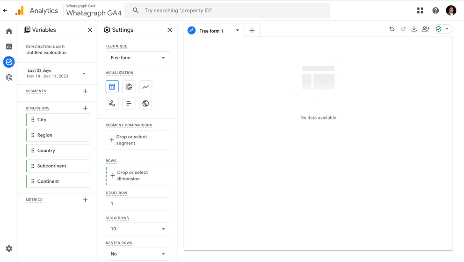Screen dimensions: 464x262
Task: Add a new metric with the plus
Action: point(85,200)
